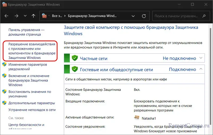Open recent locations dropdown chevron
The width and height of the screenshot is (213, 135).
click(25, 16)
